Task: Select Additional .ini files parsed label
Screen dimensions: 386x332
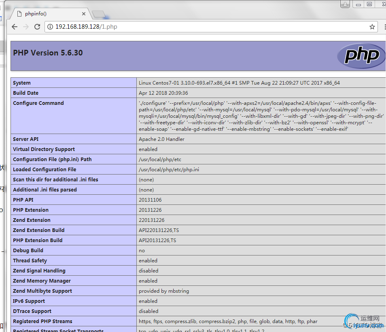Action: pos(45,190)
